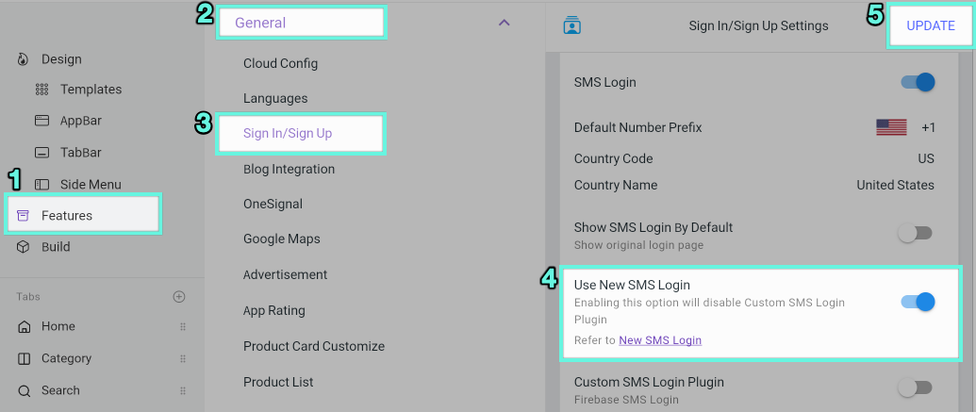Screen dimensions: 976x412
Task: Enable Custom SMS Login Plugin switch
Action: [914, 387]
